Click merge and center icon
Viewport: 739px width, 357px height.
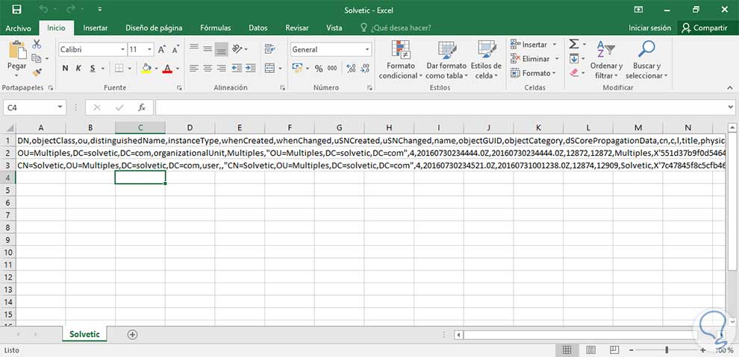click(x=269, y=69)
